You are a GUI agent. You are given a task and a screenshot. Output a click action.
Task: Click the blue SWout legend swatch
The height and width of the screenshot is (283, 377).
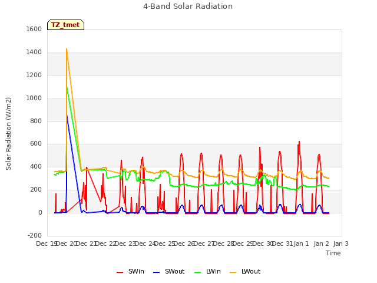156,272
